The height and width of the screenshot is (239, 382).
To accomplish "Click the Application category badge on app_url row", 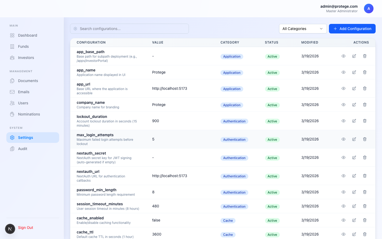I will click(x=232, y=89).
